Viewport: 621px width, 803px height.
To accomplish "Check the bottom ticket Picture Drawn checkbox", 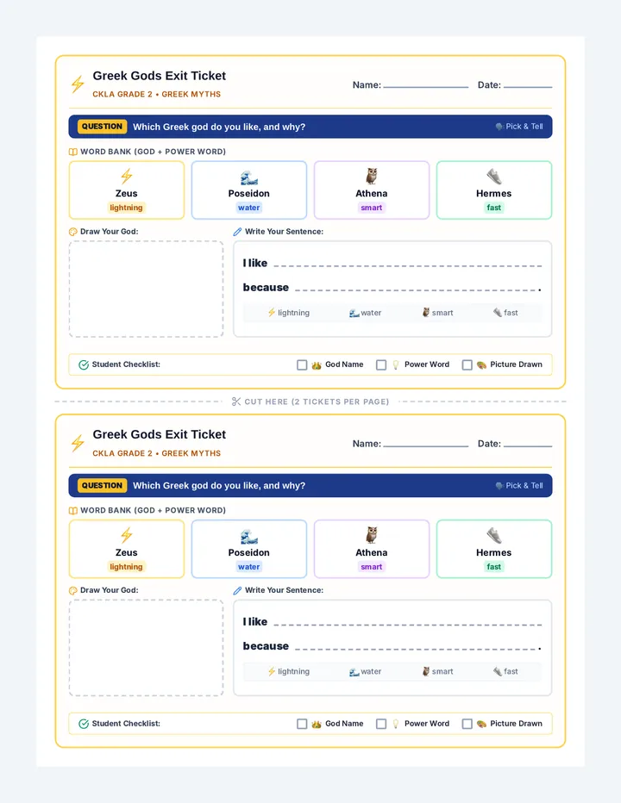I will coord(467,724).
